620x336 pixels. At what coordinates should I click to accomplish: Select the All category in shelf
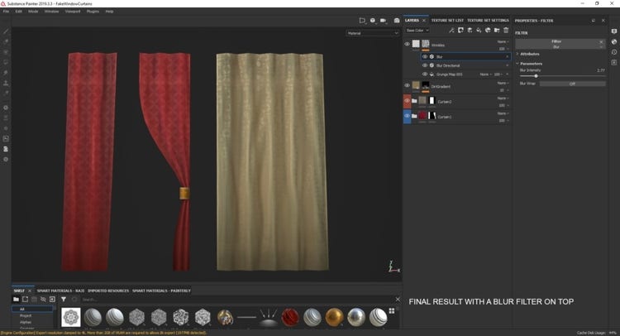click(x=32, y=309)
